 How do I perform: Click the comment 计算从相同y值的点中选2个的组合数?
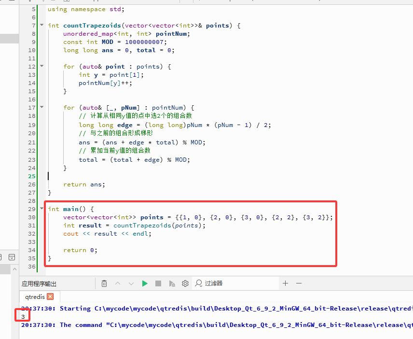click(x=136, y=116)
